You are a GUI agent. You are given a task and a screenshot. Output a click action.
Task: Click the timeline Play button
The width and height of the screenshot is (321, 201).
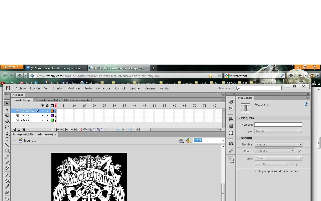[66, 130]
